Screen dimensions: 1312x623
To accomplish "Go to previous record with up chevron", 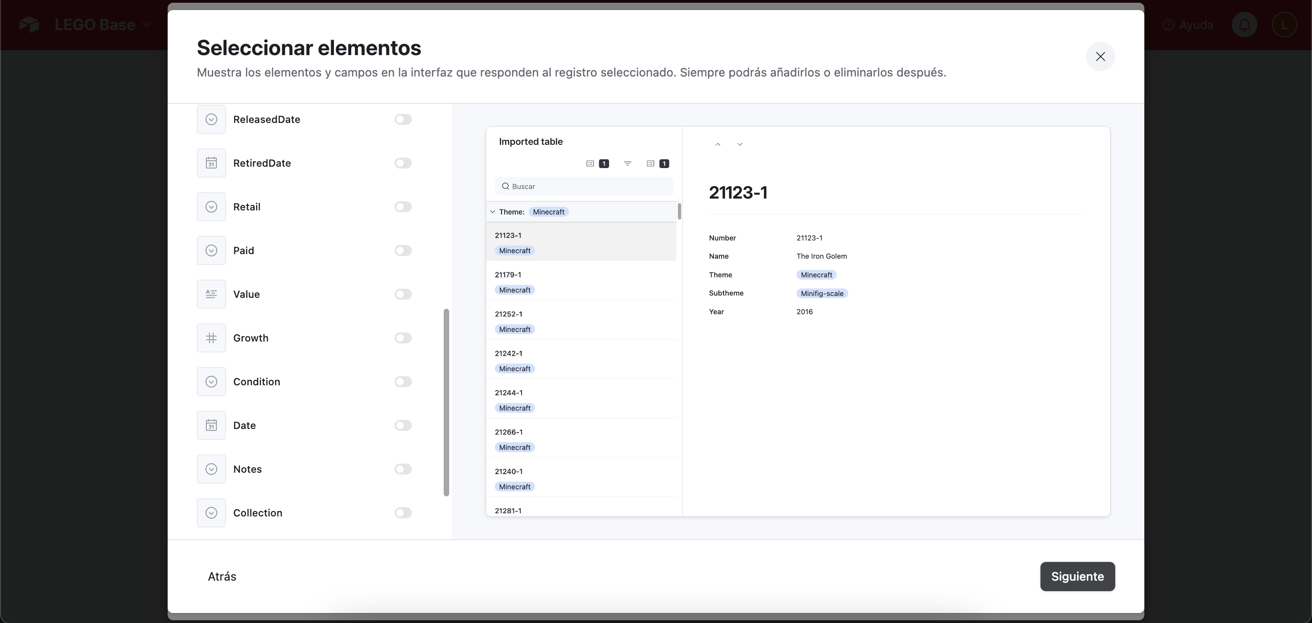I will click(x=717, y=144).
